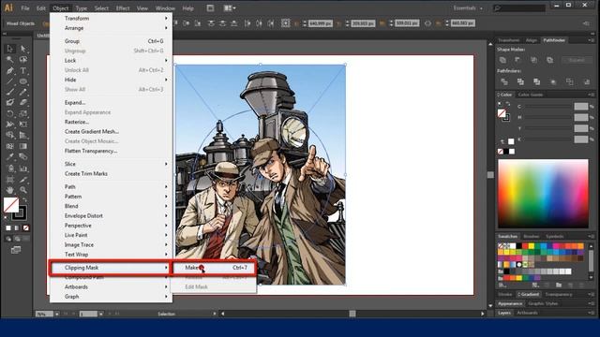Click the Exclude shape mode icon

pyautogui.click(x=550, y=60)
